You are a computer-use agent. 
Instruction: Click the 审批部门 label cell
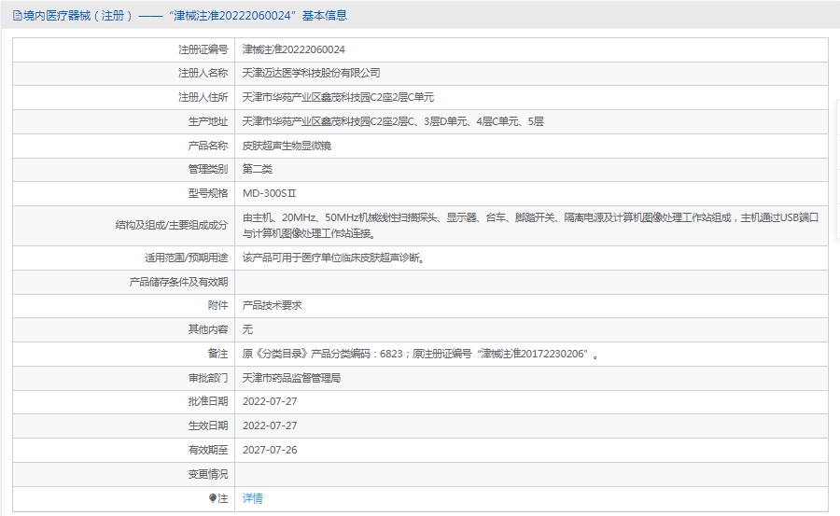pos(124,378)
